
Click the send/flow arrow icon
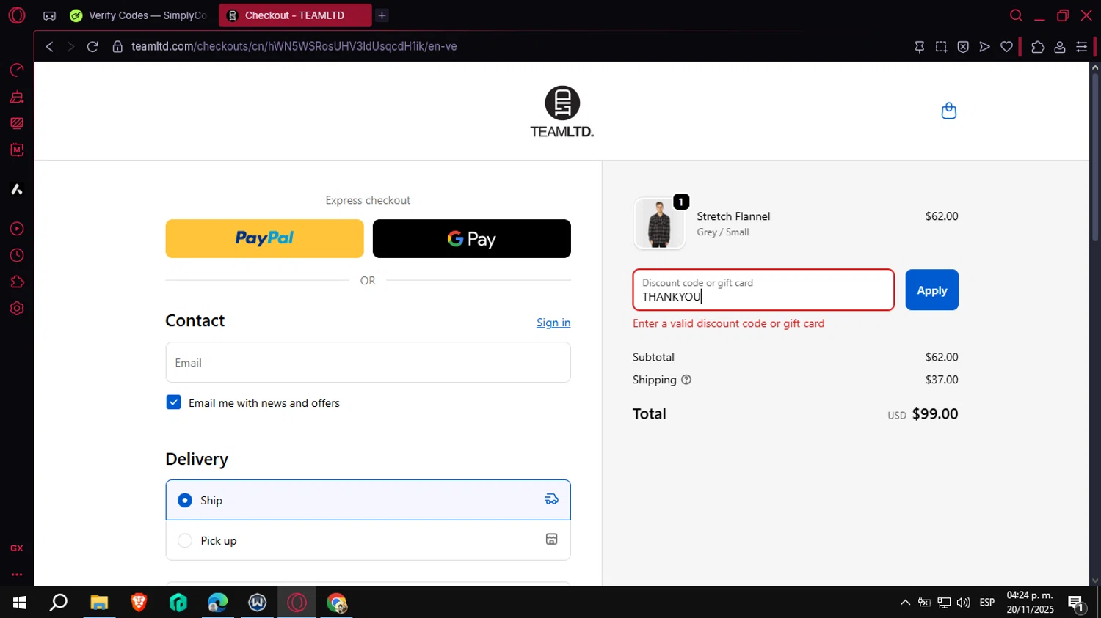coord(985,46)
